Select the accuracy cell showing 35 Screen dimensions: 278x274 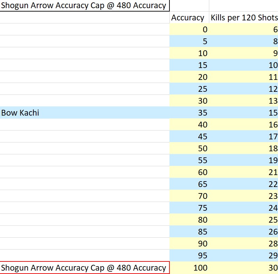click(189, 113)
